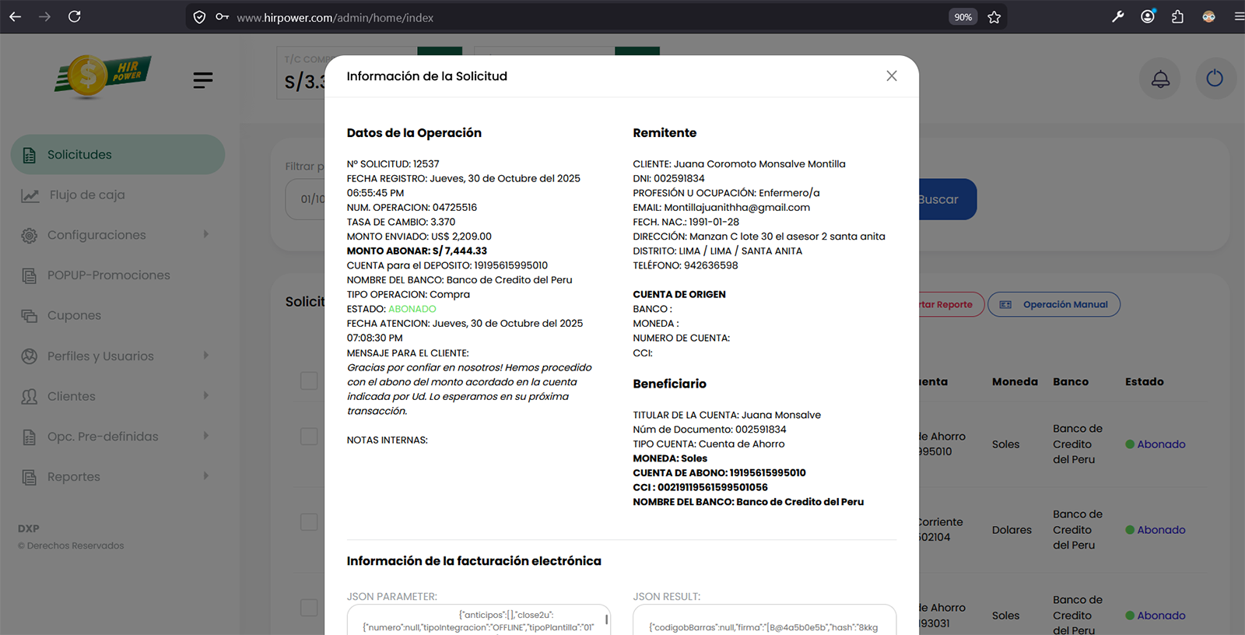Expand the Reportes submenu arrow
Viewport: 1245px width, 635px height.
click(x=206, y=476)
